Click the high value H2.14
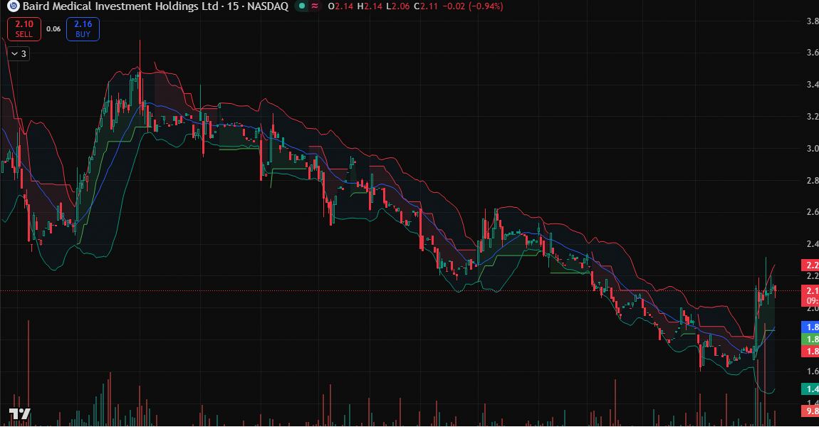This screenshot has width=819, height=427. tap(370, 6)
